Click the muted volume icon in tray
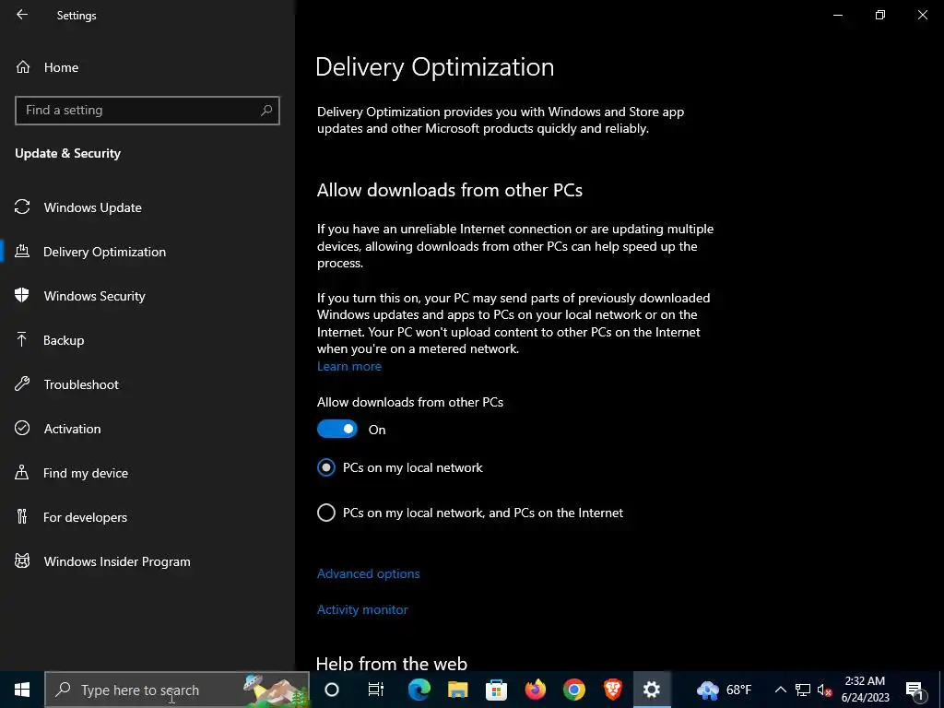Image resolution: width=944 pixels, height=708 pixels. click(824, 690)
